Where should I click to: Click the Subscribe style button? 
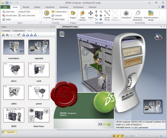(x=8, y=12)
